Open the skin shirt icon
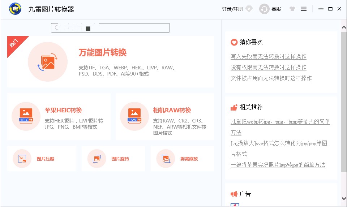The height and width of the screenshot is (207, 347). coord(292,9)
